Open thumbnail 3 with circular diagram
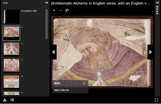Viewport: 161px width, 104px height. [11, 66]
